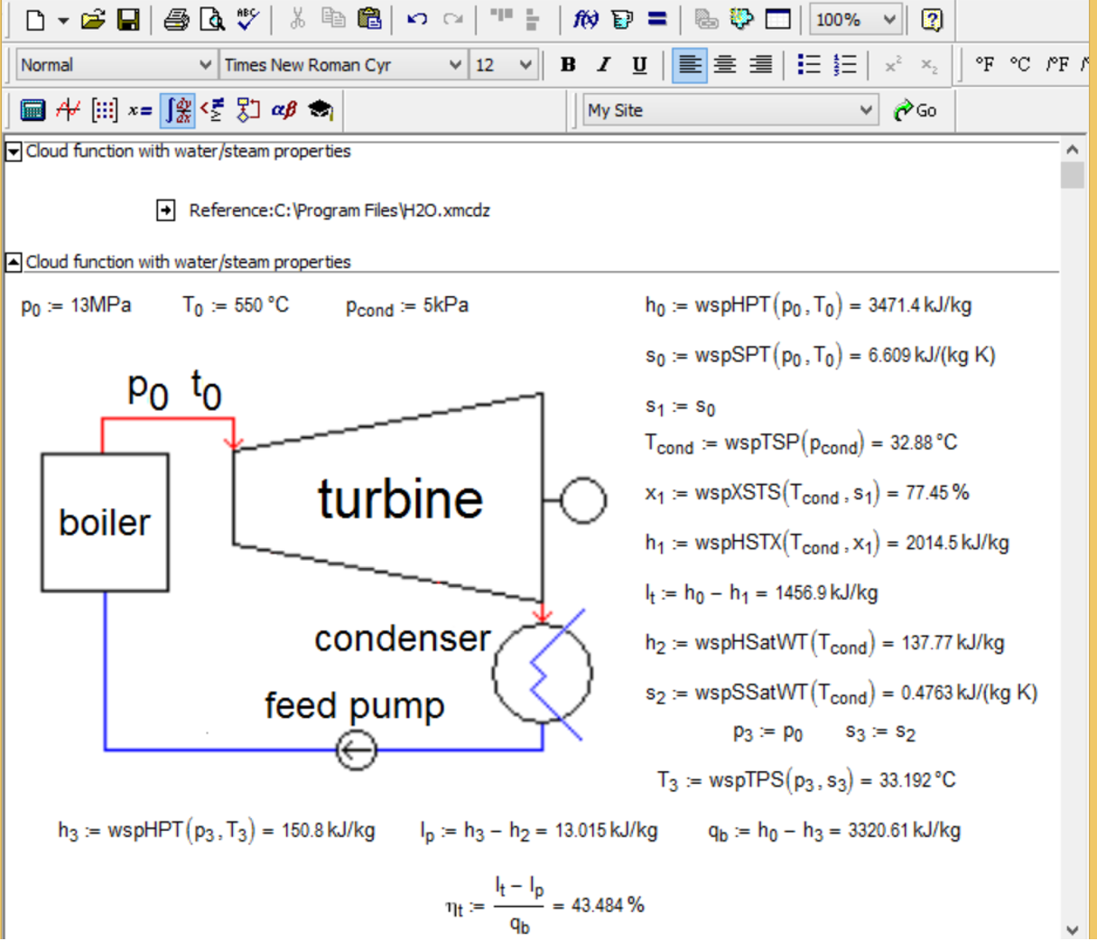Click the Go button

click(916, 110)
